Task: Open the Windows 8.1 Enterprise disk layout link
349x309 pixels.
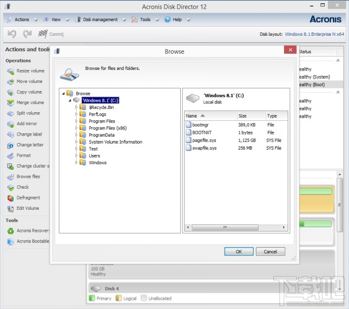Action: coord(314,34)
